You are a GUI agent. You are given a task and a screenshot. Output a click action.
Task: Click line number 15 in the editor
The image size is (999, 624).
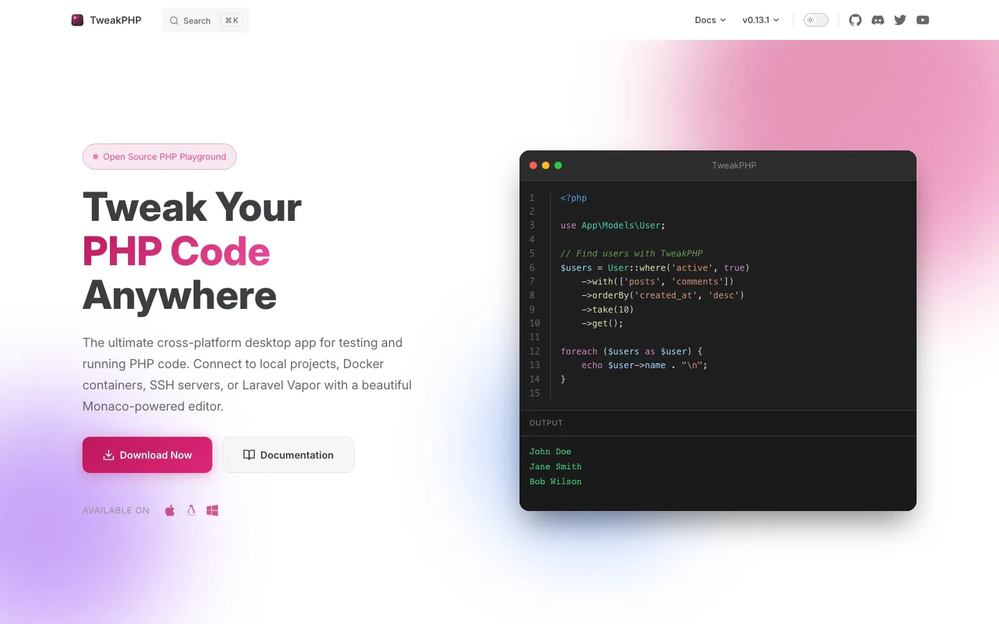click(x=534, y=393)
